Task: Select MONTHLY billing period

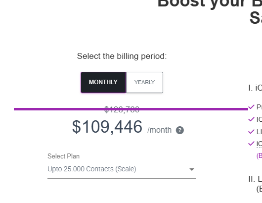Action: [103, 82]
